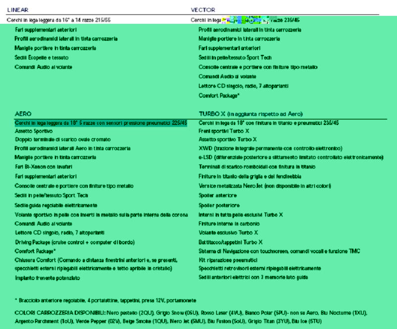Screen dimensions: 397x329
Task: Click 'Kit riparazione pneumatici' line
Action: click(x=228, y=260)
